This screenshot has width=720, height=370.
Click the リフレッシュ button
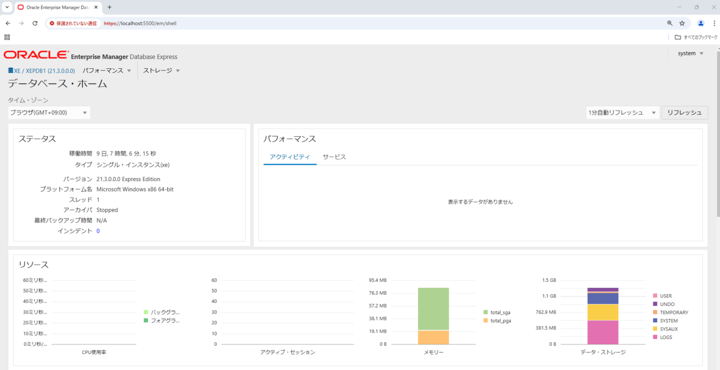684,112
